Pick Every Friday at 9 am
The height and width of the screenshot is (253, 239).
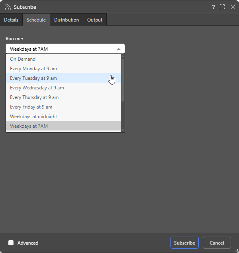tap(63, 107)
